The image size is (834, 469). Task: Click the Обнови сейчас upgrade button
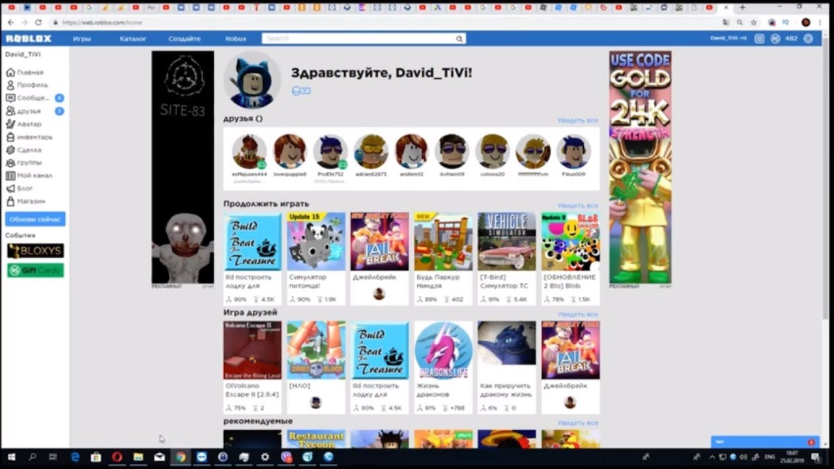pos(35,219)
